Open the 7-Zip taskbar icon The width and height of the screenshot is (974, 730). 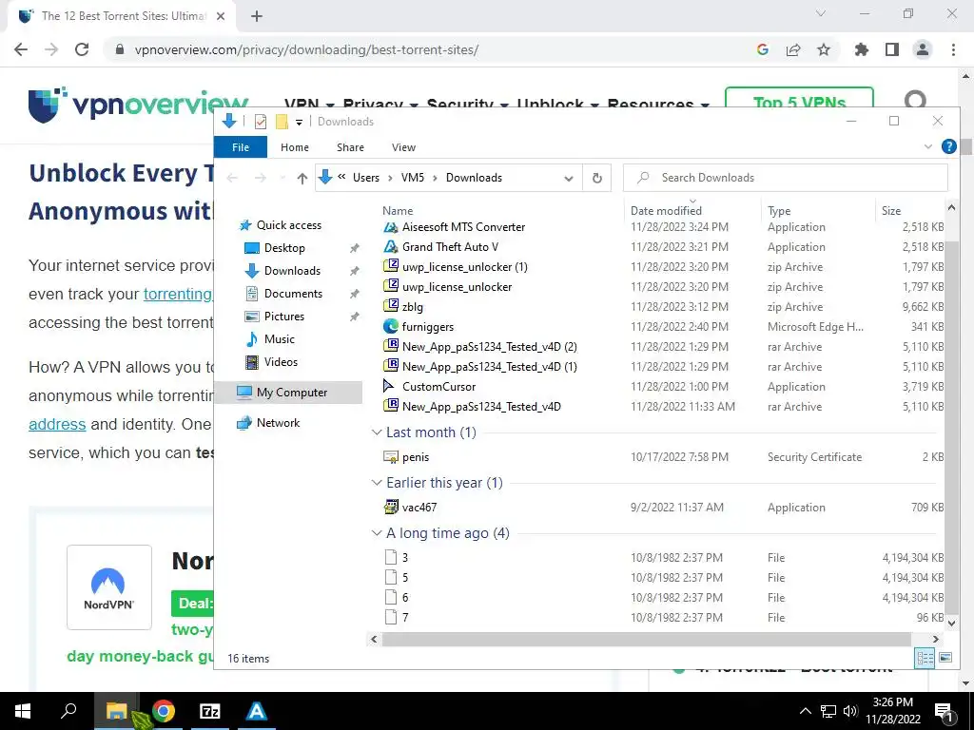[210, 711]
